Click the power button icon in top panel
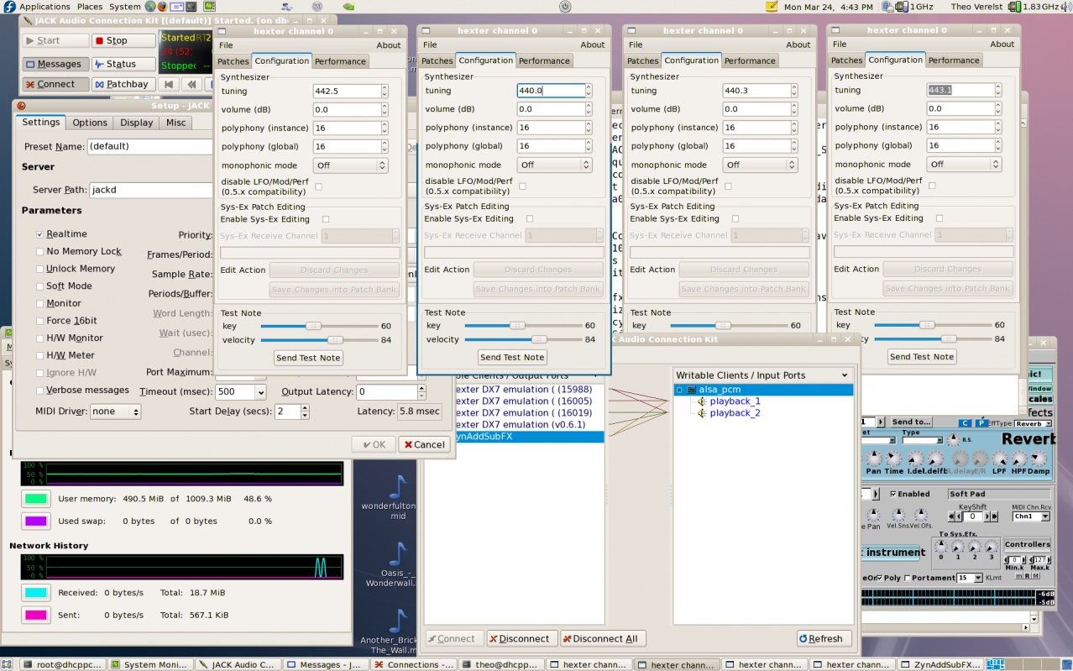Viewport: 1073px width, 671px height. point(565,7)
